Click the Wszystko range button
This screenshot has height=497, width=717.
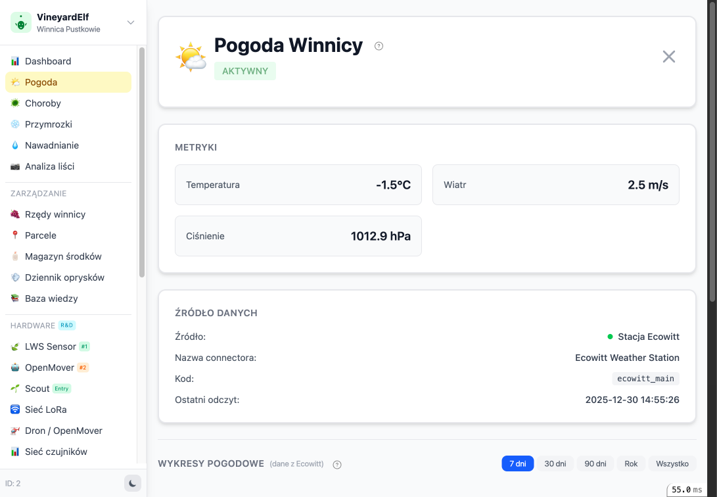point(672,463)
